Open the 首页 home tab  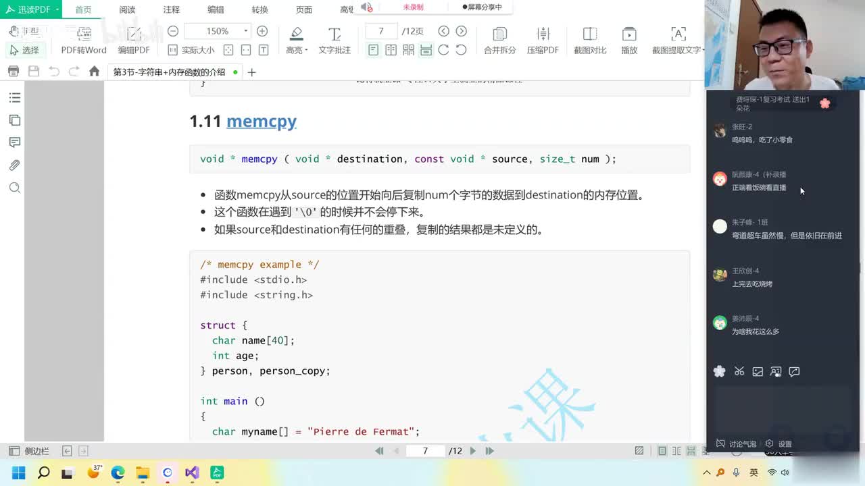coord(83,9)
